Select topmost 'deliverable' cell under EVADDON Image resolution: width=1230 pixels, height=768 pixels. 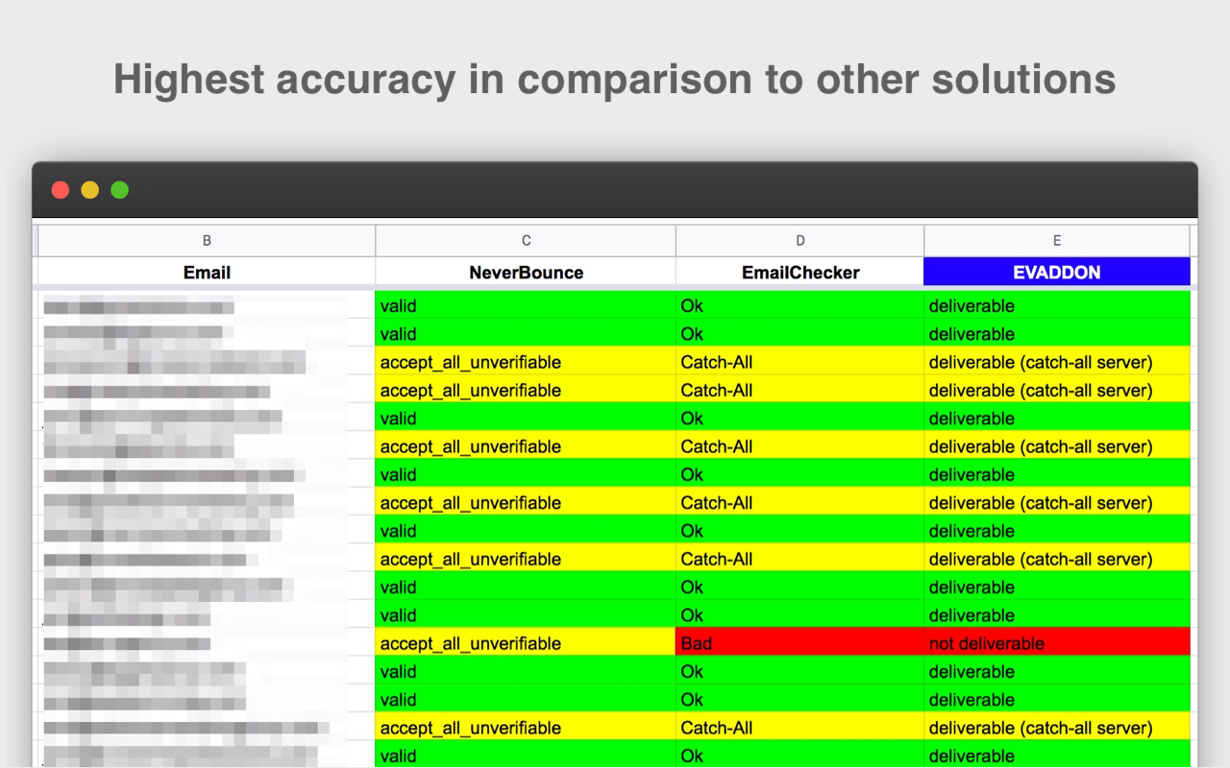[x=1057, y=305]
